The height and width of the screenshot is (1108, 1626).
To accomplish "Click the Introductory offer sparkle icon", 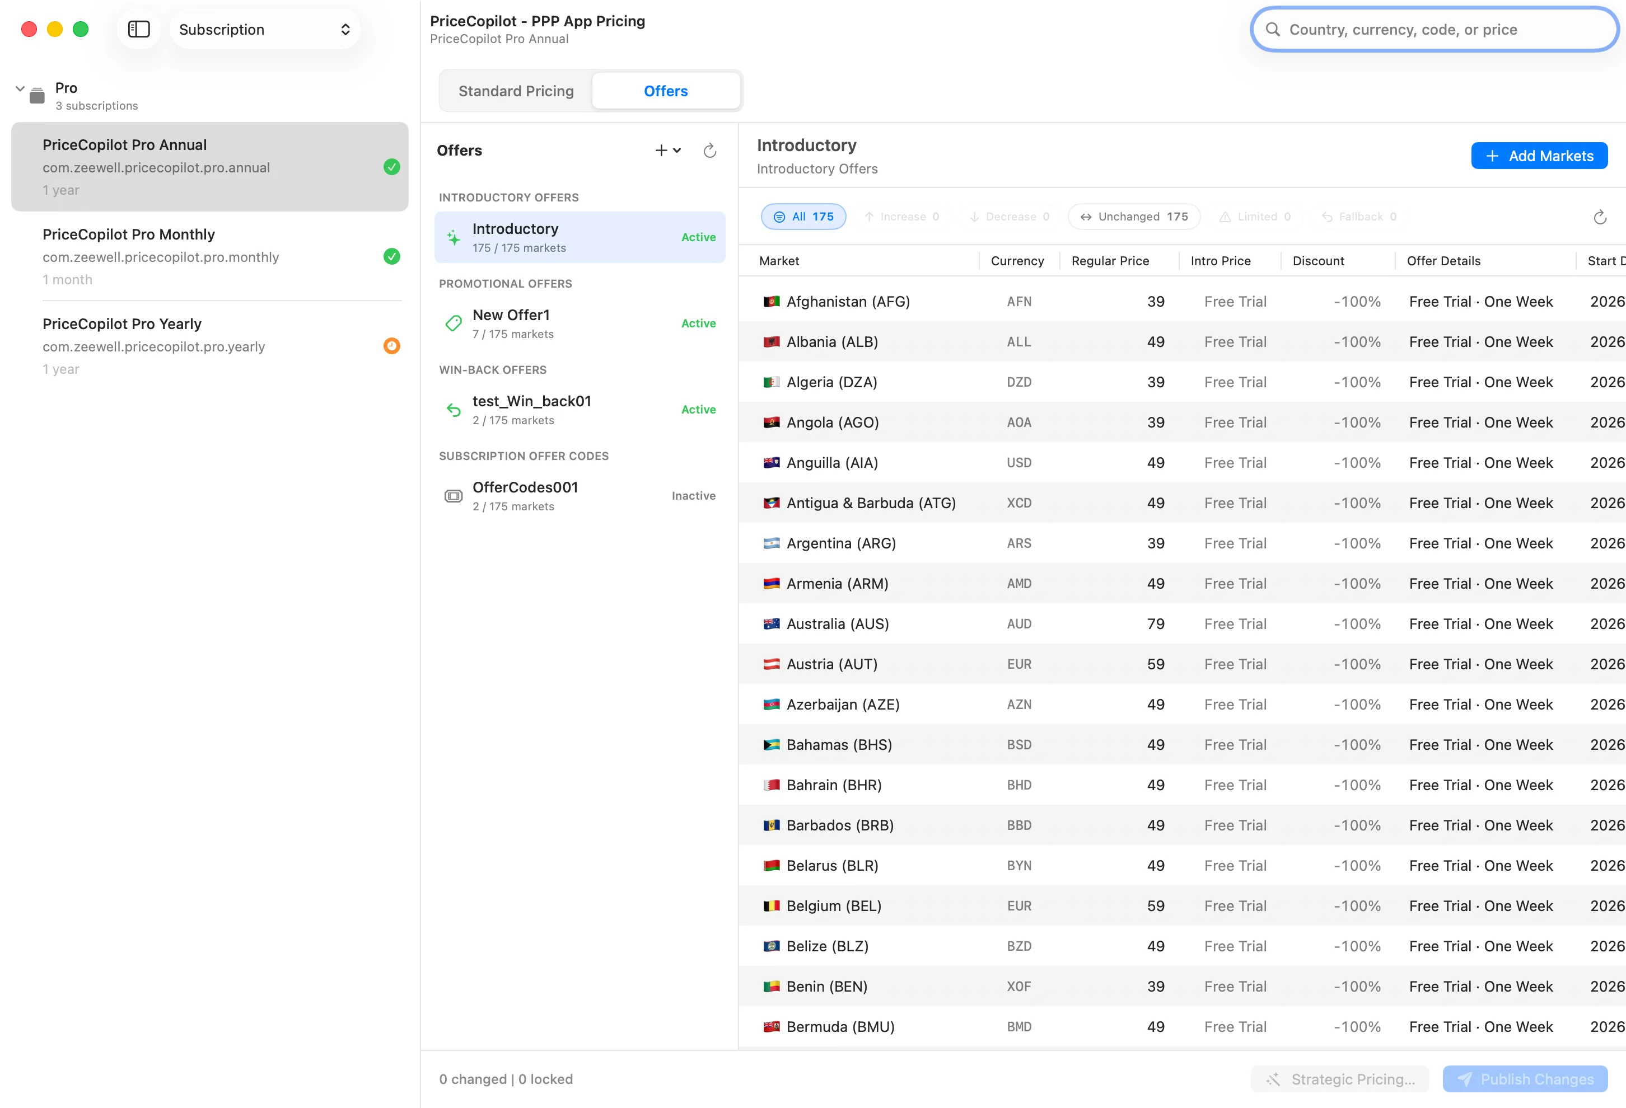I will (454, 238).
